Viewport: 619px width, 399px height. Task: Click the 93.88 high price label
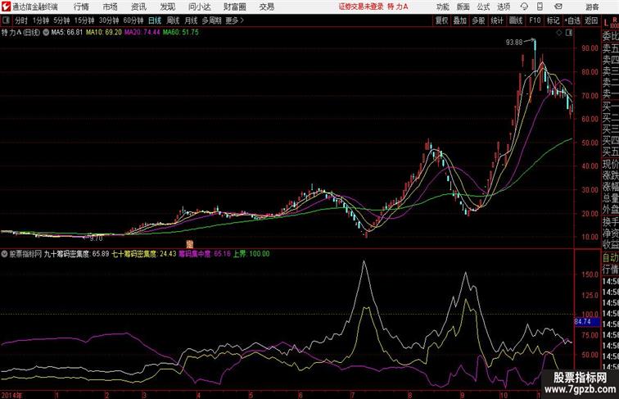point(514,43)
